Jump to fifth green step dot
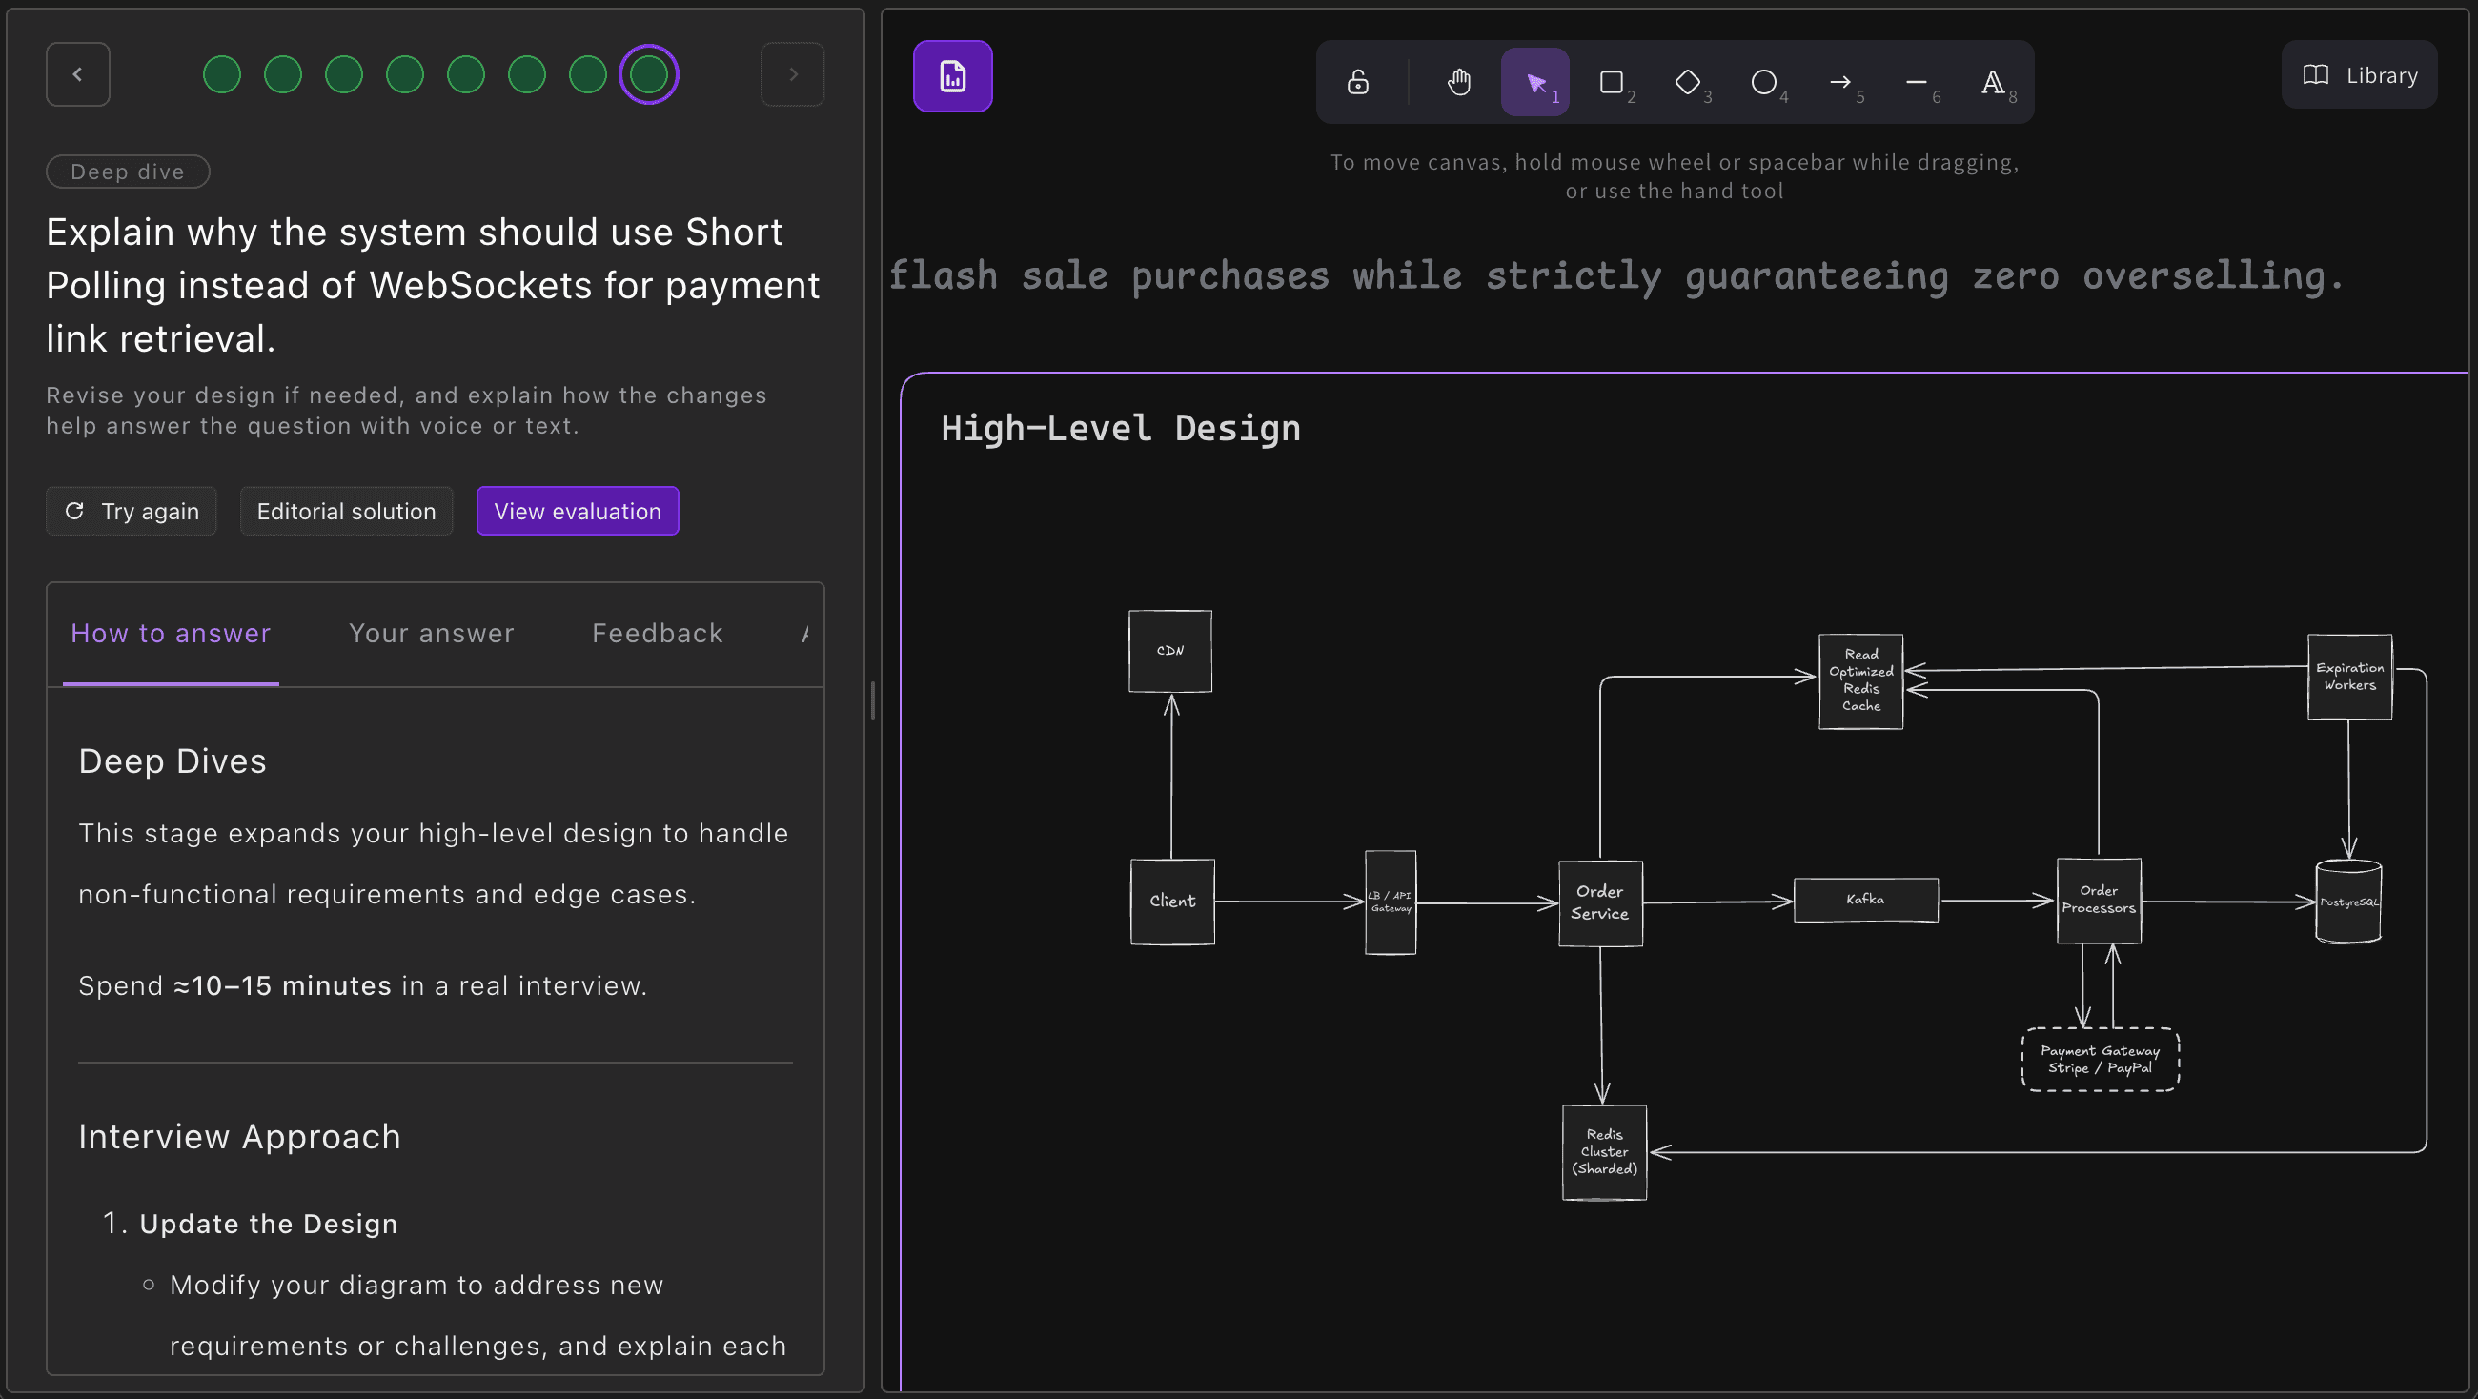This screenshot has height=1399, width=2478. pyautogui.click(x=466, y=74)
